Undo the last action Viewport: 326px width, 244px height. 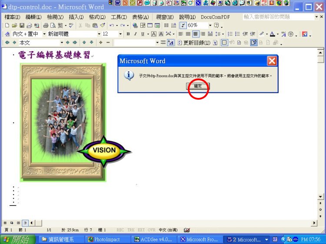pos(112,25)
